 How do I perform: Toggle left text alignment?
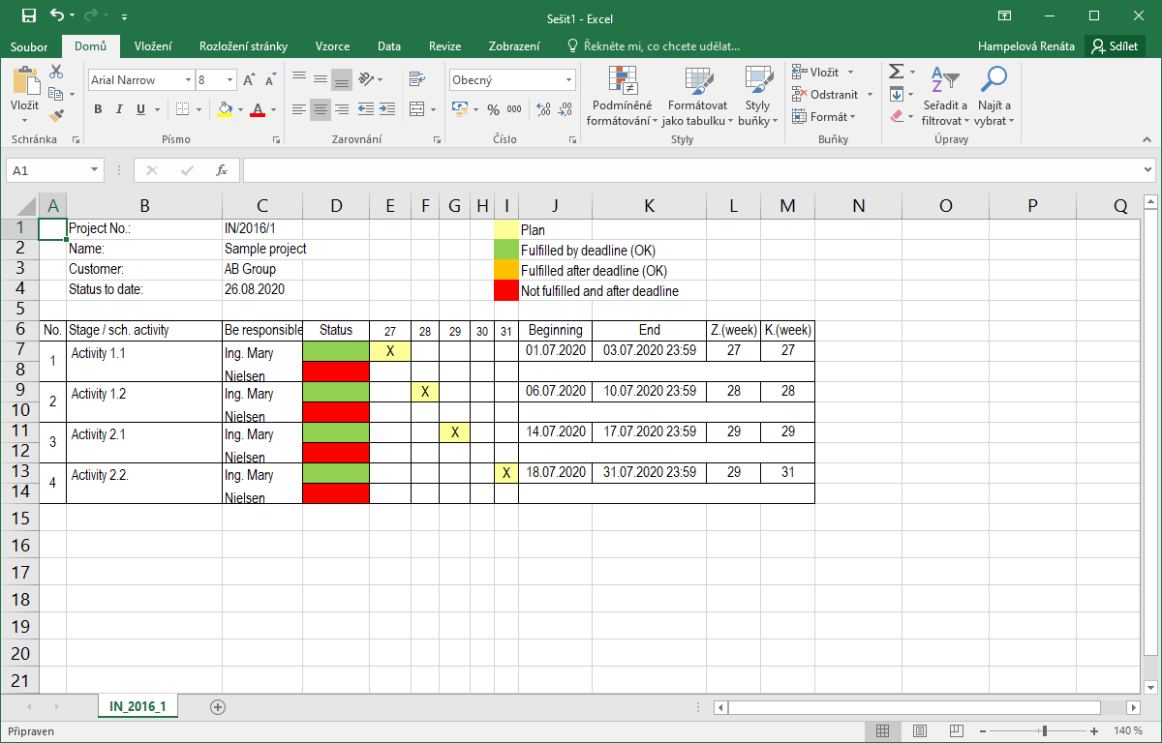pos(299,109)
